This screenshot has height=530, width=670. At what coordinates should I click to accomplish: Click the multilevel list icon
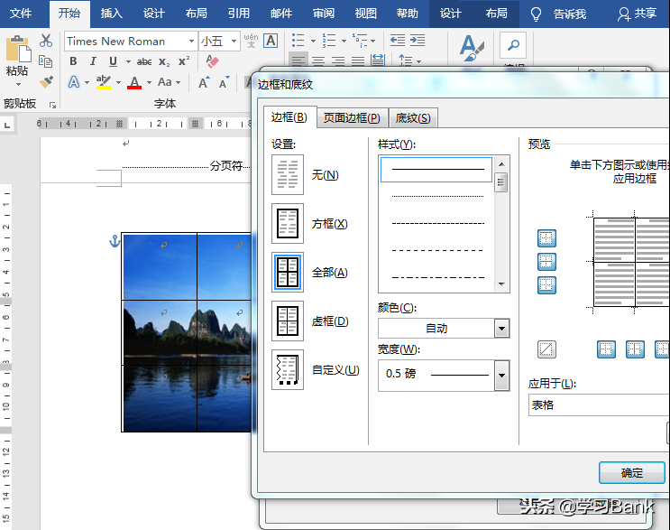[x=360, y=41]
